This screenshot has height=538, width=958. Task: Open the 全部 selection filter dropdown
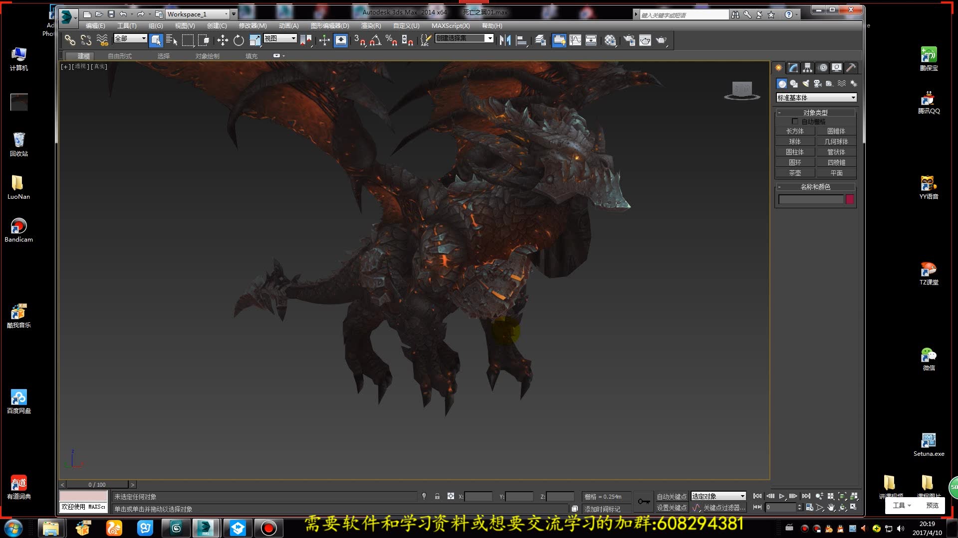pyautogui.click(x=130, y=38)
